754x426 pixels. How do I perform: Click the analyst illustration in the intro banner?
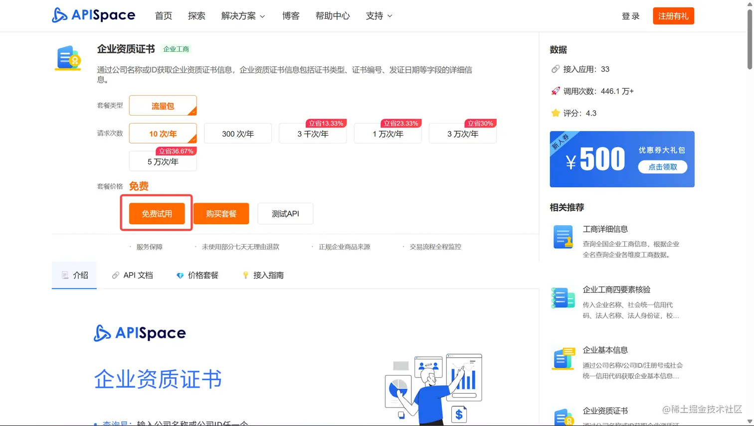tap(434, 389)
